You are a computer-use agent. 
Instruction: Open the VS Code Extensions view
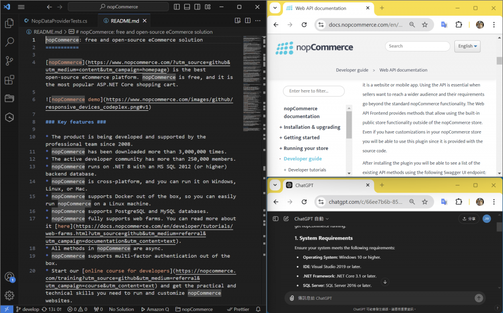[x=9, y=79]
